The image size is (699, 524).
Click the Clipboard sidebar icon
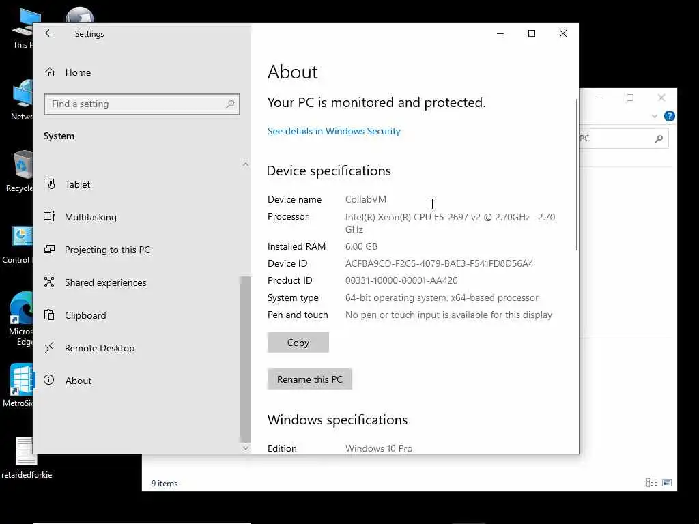[49, 315]
